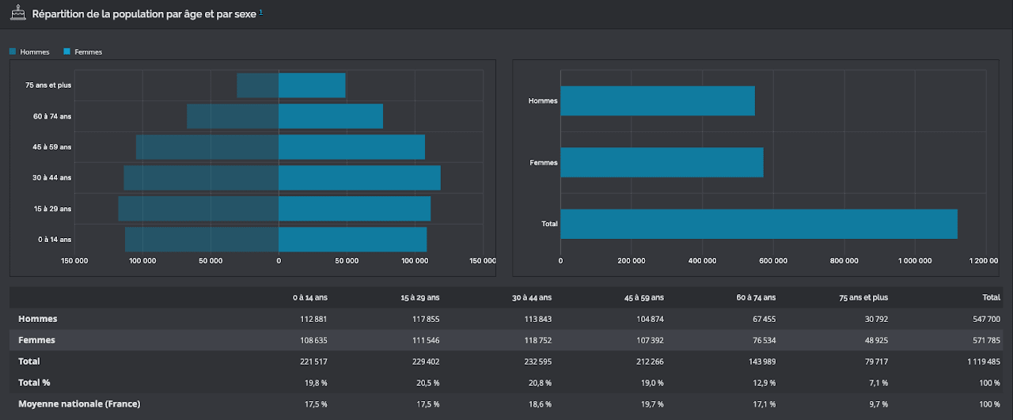Select the Femmes bar for 75 ans et plus
Viewport: 1013px width, 420px height.
pyautogui.click(x=312, y=85)
